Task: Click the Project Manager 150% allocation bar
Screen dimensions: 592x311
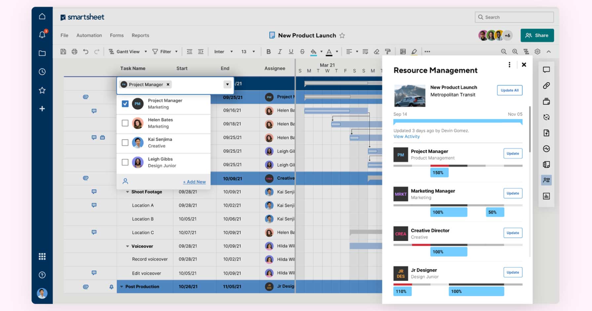Action: [439, 173]
